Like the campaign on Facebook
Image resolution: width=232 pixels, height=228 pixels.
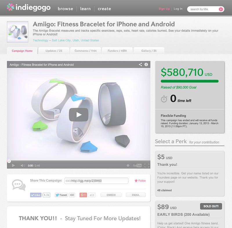(x=36, y=195)
